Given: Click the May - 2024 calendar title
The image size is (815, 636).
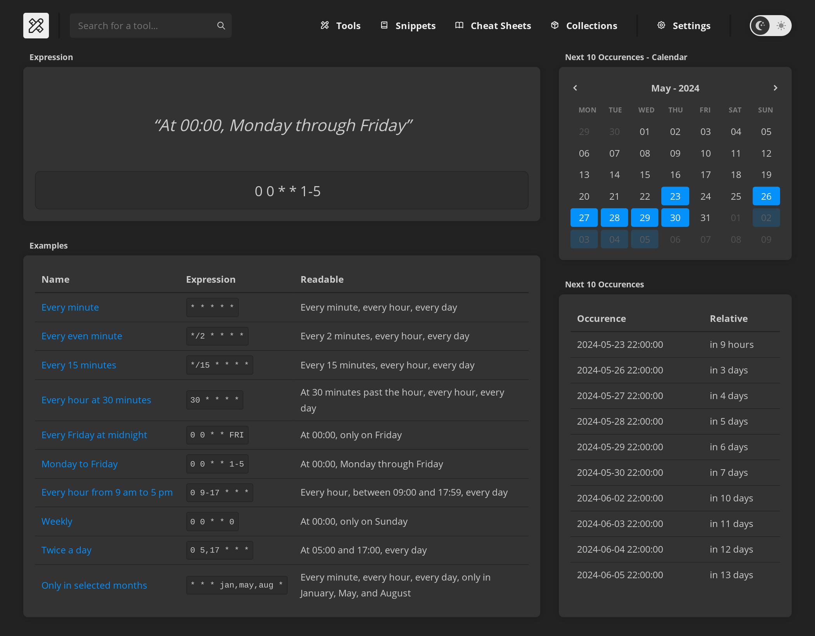Looking at the screenshot, I should tap(675, 88).
